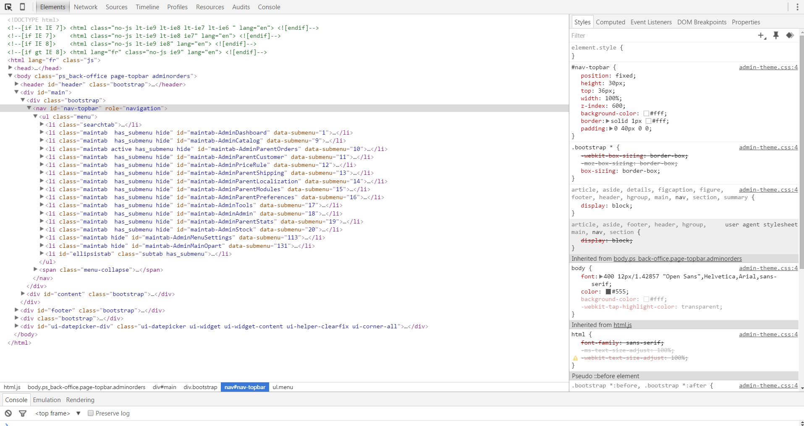Select the ellipsistab li row
Viewport: 804px width, 426px height.
click(284, 254)
